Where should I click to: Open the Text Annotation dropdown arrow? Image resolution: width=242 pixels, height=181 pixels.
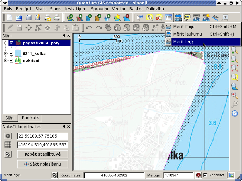pos(228,20)
